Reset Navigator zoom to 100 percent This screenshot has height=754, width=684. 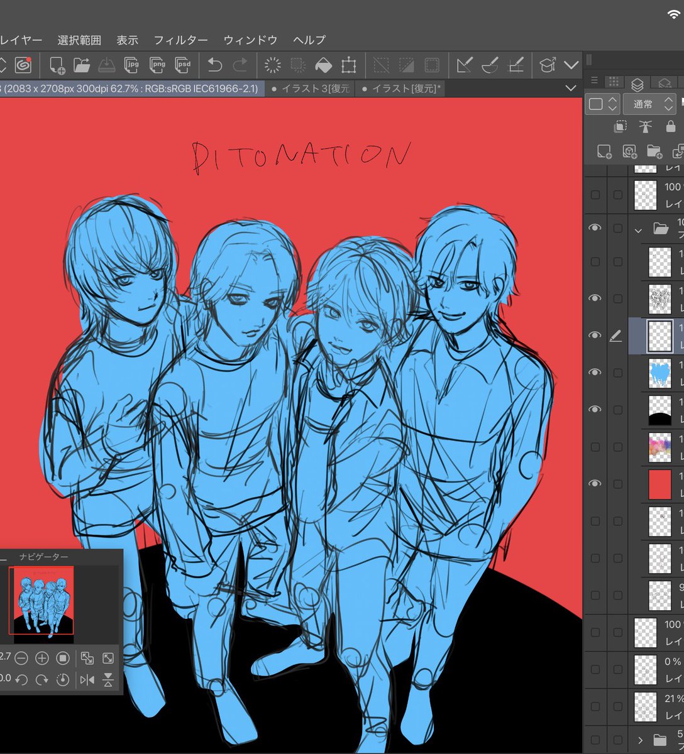coord(63,658)
